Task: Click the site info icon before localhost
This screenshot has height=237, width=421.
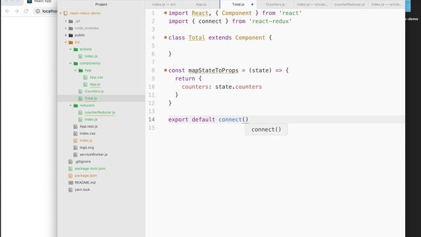Action: (x=38, y=11)
